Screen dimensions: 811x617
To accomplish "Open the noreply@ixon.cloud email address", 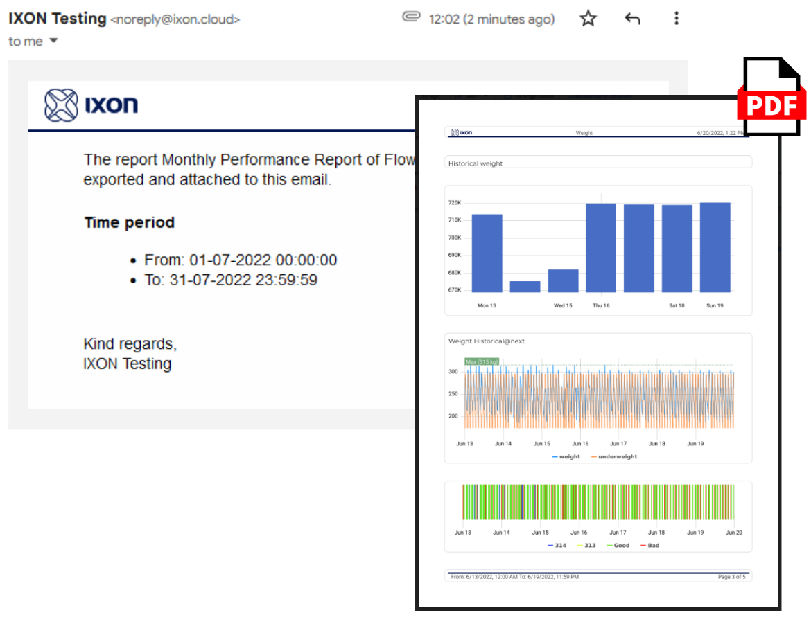I will tap(175, 19).
